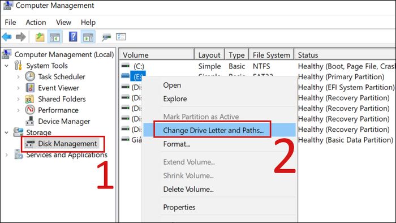Select Event Viewer tree item label

click(58, 88)
